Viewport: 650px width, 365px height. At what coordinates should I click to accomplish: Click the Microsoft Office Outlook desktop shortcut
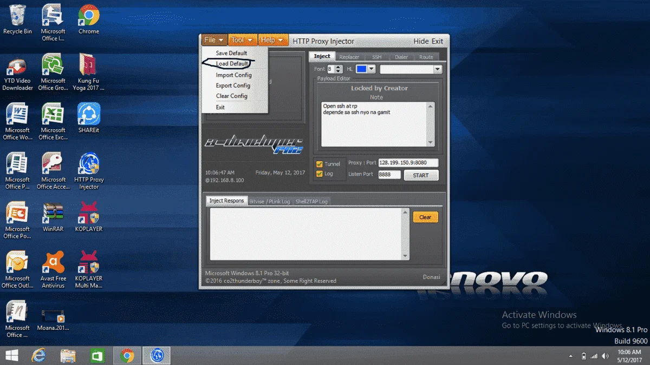[17, 269]
